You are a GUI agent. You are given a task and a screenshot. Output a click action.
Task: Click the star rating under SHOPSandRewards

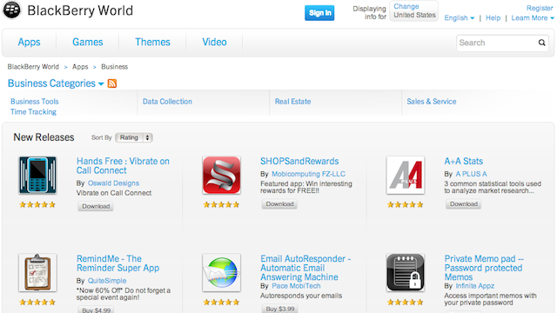click(221, 205)
